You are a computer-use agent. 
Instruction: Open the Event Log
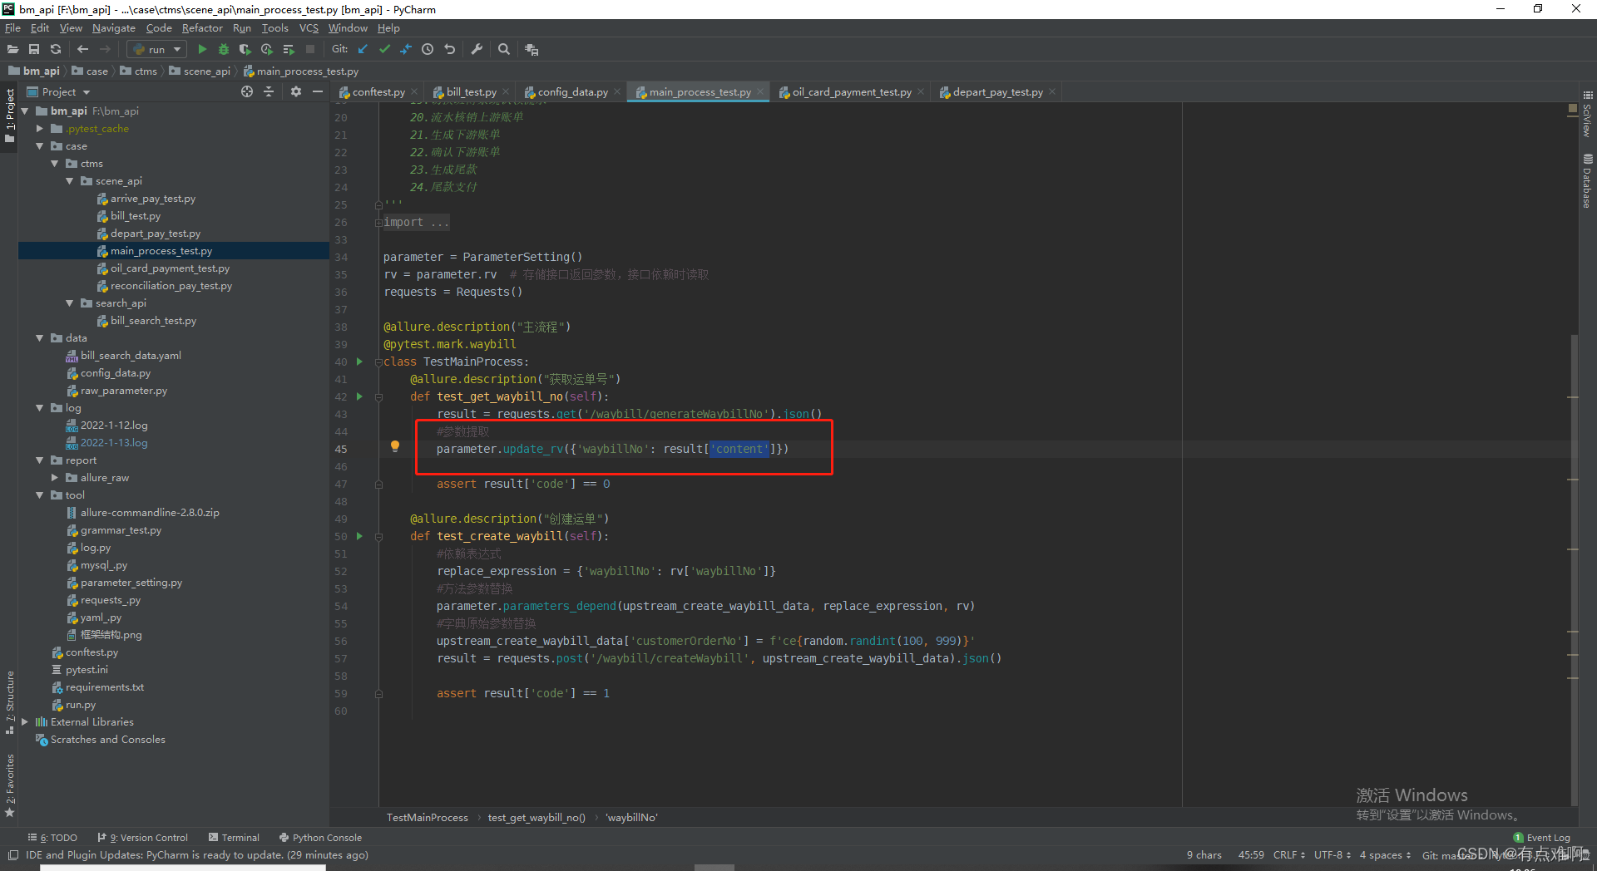tap(1541, 838)
